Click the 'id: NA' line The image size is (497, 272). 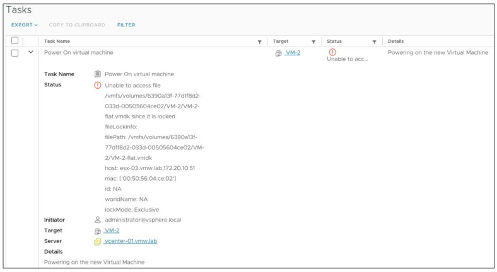pyautogui.click(x=113, y=189)
